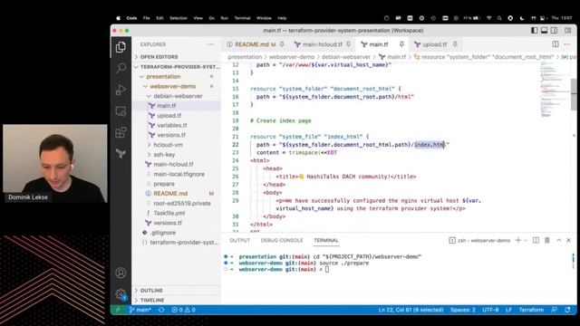Image resolution: width=580 pixels, height=326 pixels.
Task: Toggle bottom panel layout icon
Action: click(544, 30)
